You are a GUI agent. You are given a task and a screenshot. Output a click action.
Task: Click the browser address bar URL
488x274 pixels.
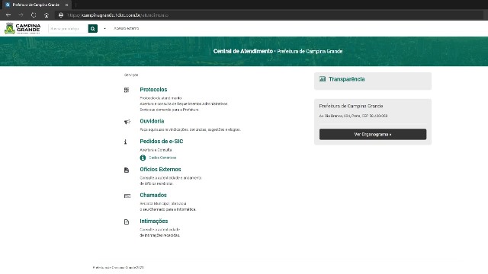(x=118, y=15)
